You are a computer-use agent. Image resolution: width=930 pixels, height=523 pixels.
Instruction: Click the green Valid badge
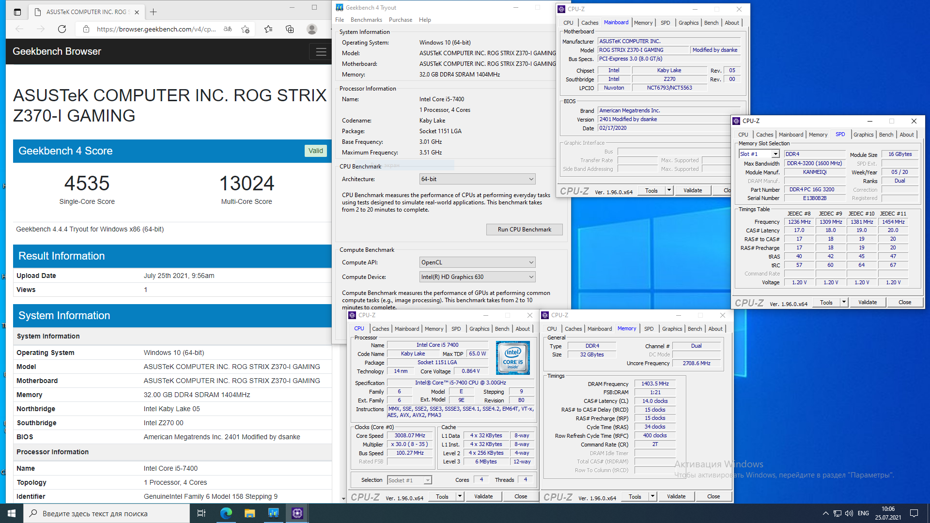click(x=316, y=151)
